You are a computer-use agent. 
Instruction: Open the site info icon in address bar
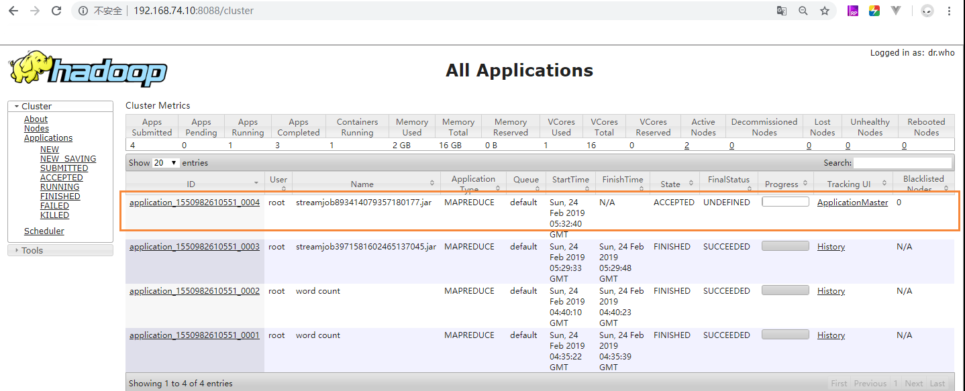tap(83, 11)
